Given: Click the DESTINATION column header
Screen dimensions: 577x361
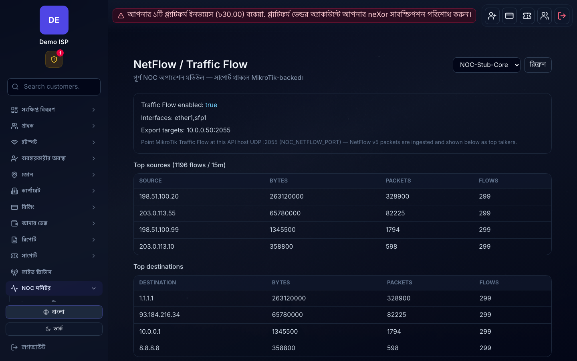Looking at the screenshot, I should click(x=158, y=283).
